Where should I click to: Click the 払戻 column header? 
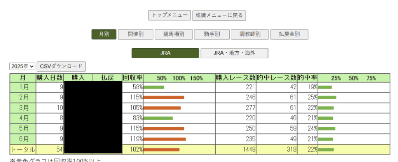[107, 78]
